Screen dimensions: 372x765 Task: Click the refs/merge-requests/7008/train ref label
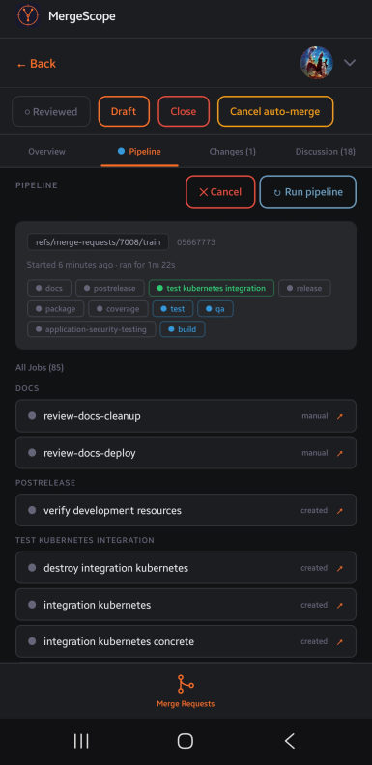[99, 242]
